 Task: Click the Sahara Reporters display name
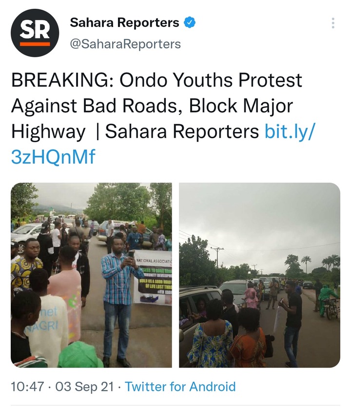[124, 22]
